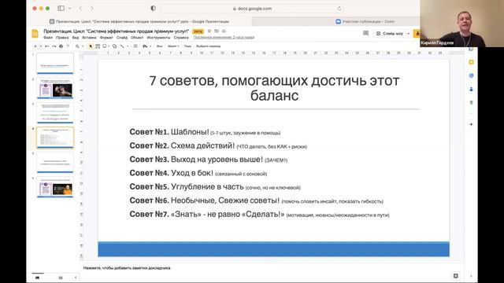The width and height of the screenshot is (504, 283).
Task: Go forward in Safari
Action: [92, 9]
